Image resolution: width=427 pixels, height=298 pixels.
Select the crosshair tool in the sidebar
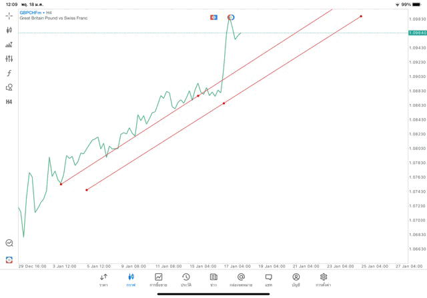click(x=9, y=15)
